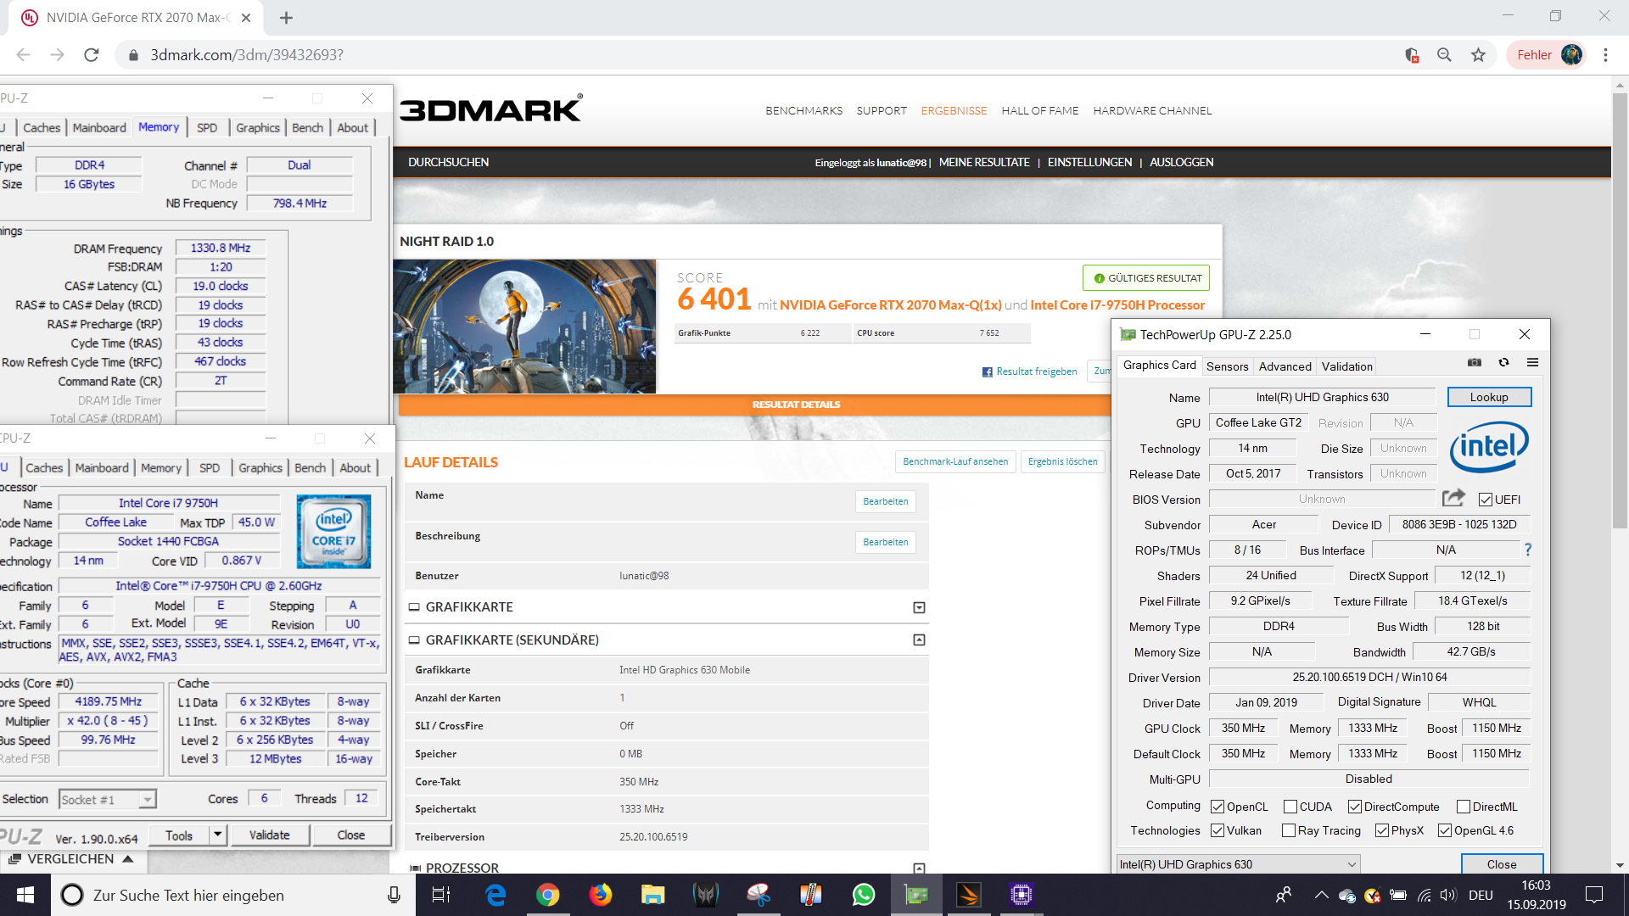Open the Snipping tool in the taskbar
Screen dimensions: 1629x916
coord(758,895)
